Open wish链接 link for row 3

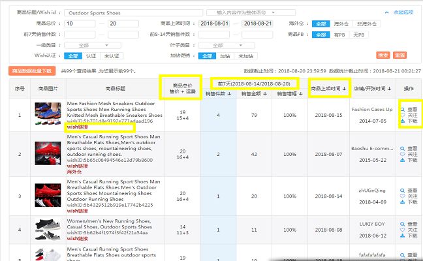(78, 211)
